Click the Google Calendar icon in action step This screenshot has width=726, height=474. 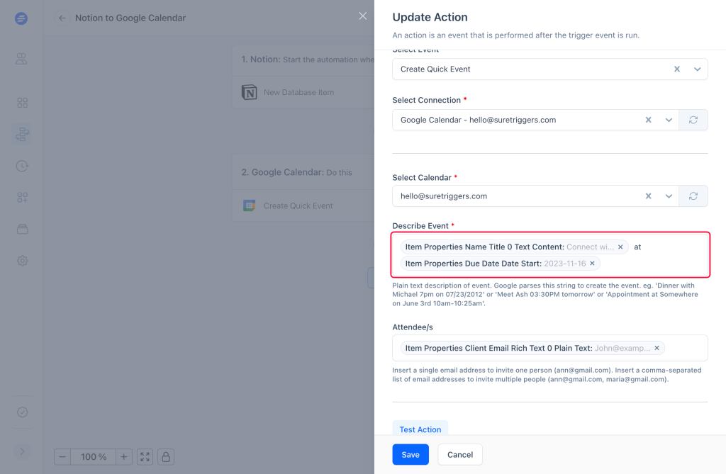(x=249, y=205)
